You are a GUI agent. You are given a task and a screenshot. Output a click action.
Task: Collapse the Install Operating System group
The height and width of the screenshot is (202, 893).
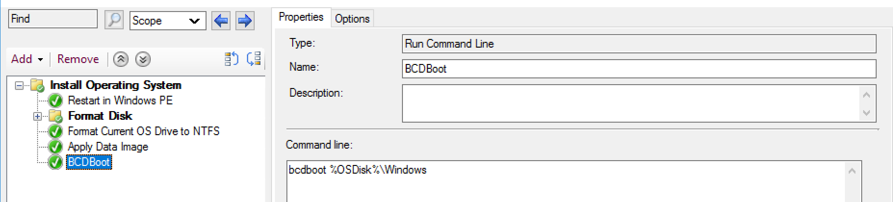point(19,86)
